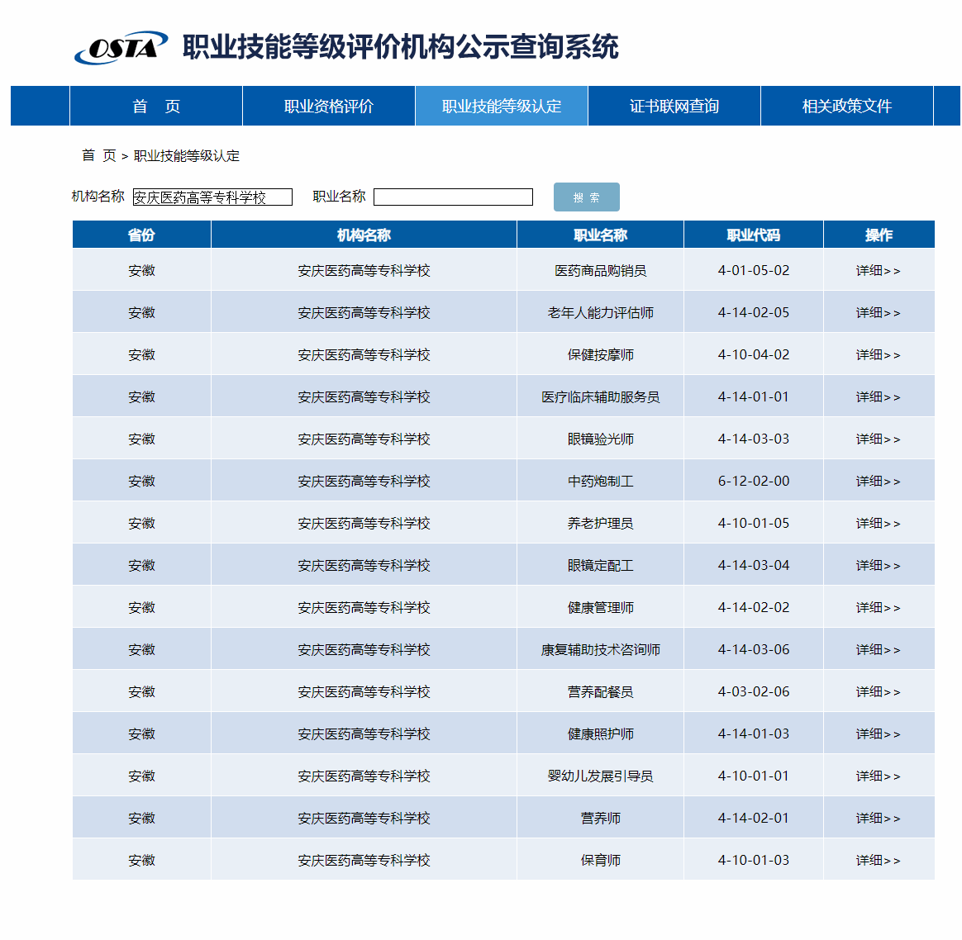Select the 职业技能等级认定 tab
Image resolution: width=962 pixels, height=940 pixels.
click(502, 106)
